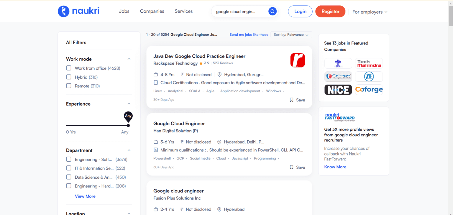Click the Register button
Screen dimensions: 453x215
click(x=330, y=11)
